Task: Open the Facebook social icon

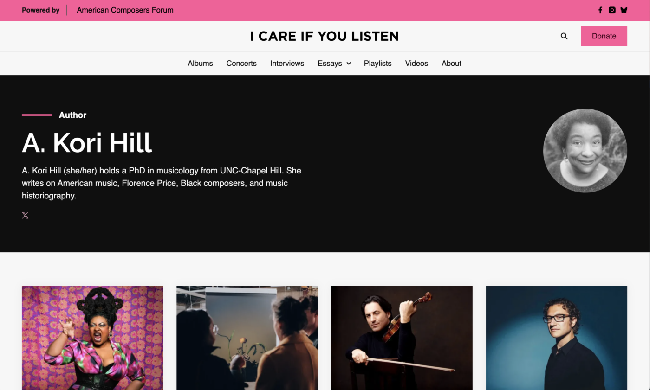Action: pyautogui.click(x=600, y=10)
